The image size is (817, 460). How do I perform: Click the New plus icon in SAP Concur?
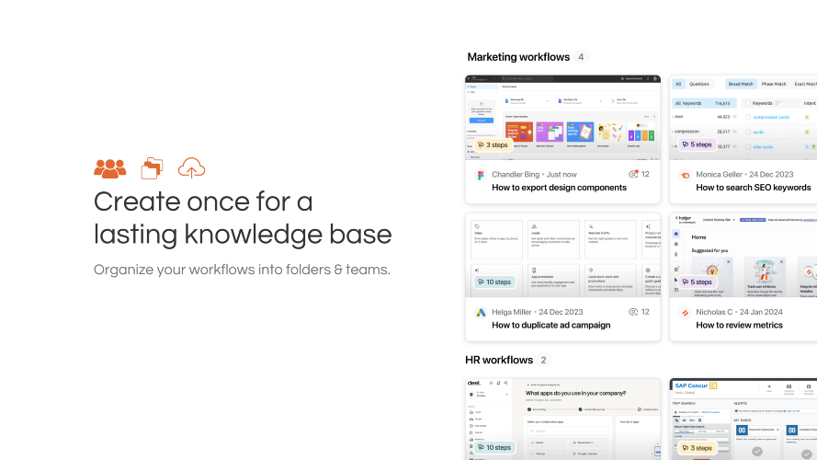(x=769, y=387)
